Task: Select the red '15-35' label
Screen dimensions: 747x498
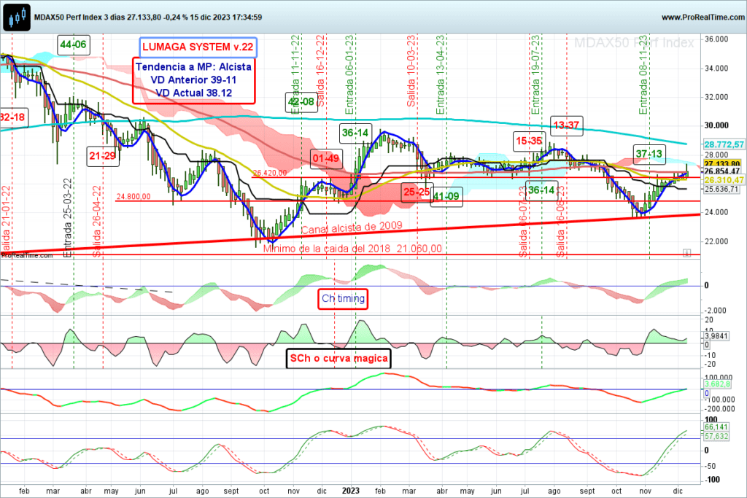Action: (x=529, y=141)
